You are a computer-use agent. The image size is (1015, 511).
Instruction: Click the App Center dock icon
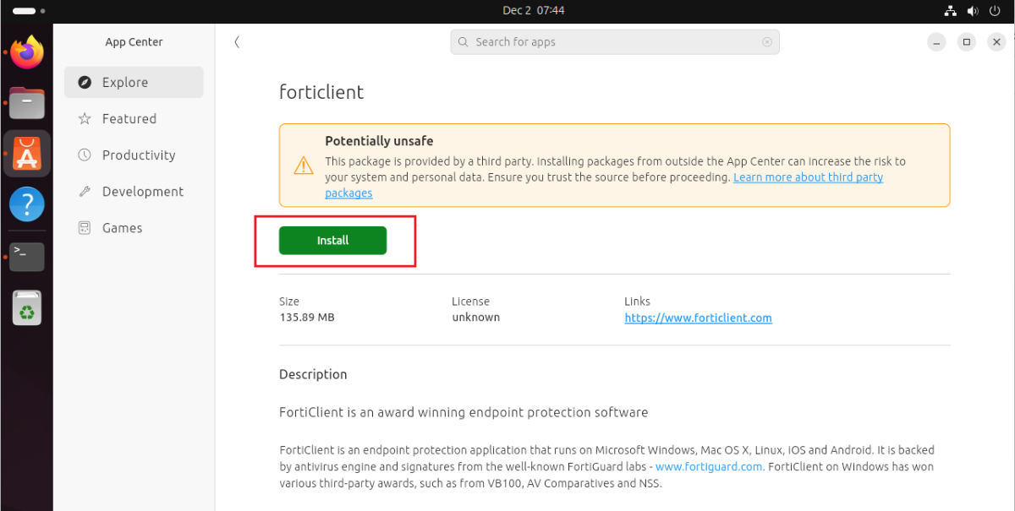click(27, 154)
